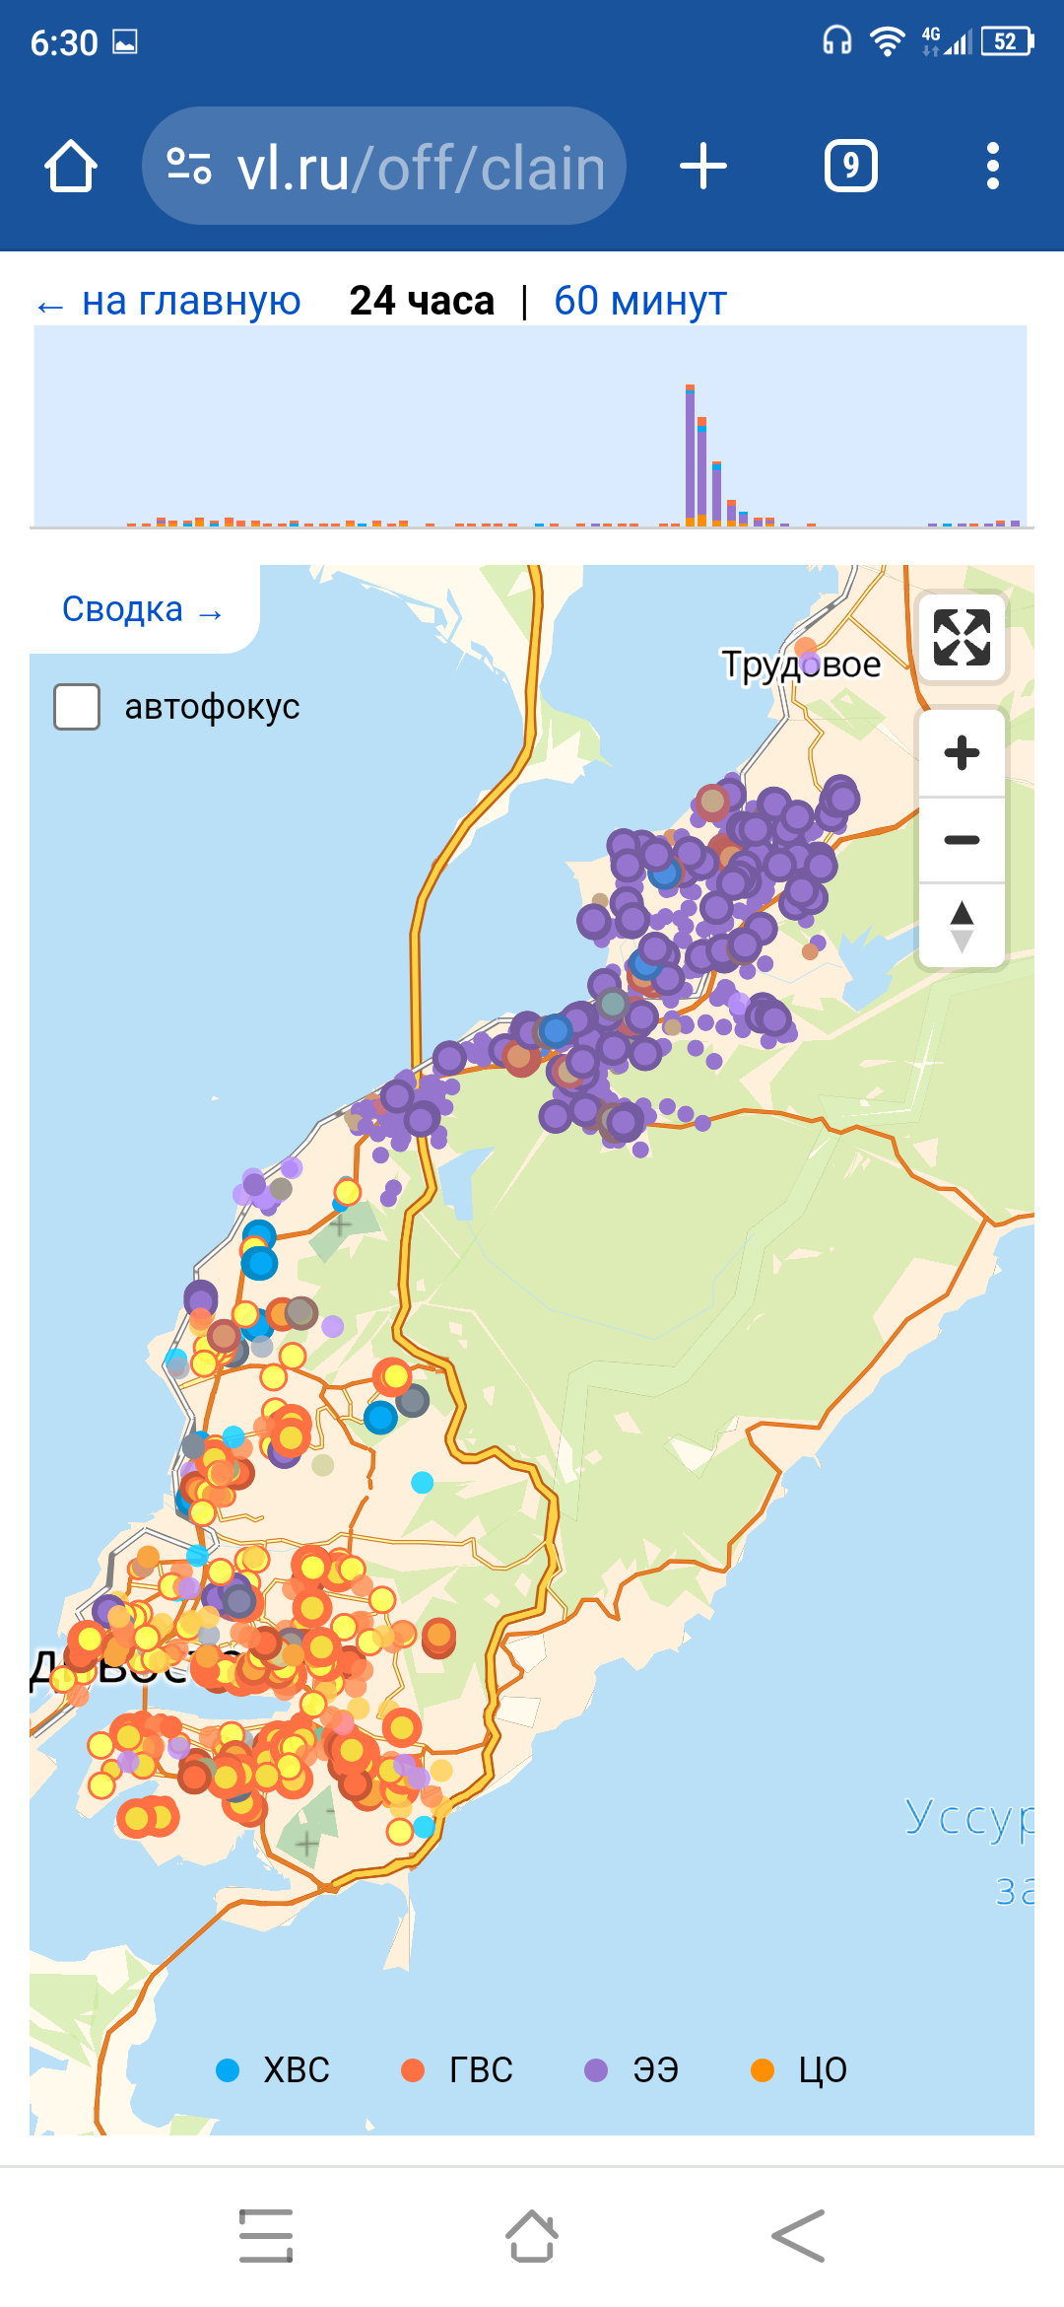
Task: Tap Android recent apps button
Action: (266, 2236)
